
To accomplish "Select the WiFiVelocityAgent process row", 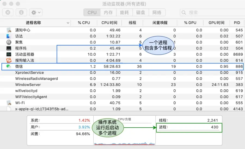I will tap(122, 97).
